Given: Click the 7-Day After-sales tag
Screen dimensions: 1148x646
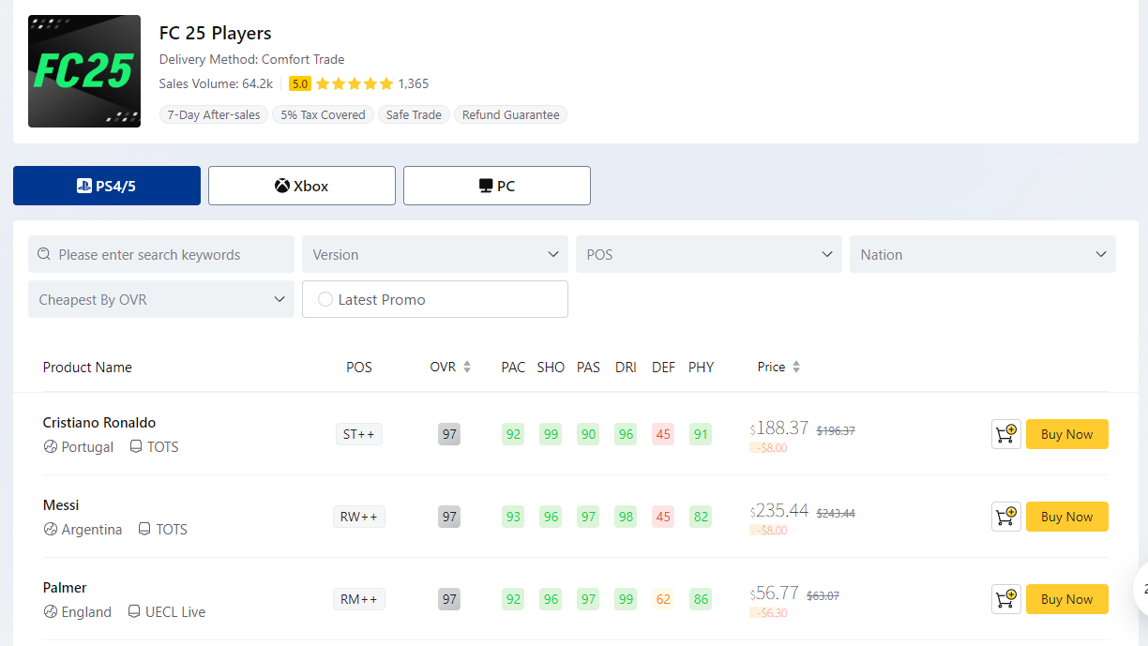Looking at the screenshot, I should click(214, 115).
